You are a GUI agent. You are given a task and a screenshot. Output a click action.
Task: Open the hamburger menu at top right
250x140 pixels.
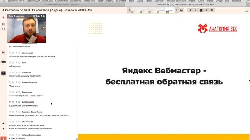[x=246, y=10]
